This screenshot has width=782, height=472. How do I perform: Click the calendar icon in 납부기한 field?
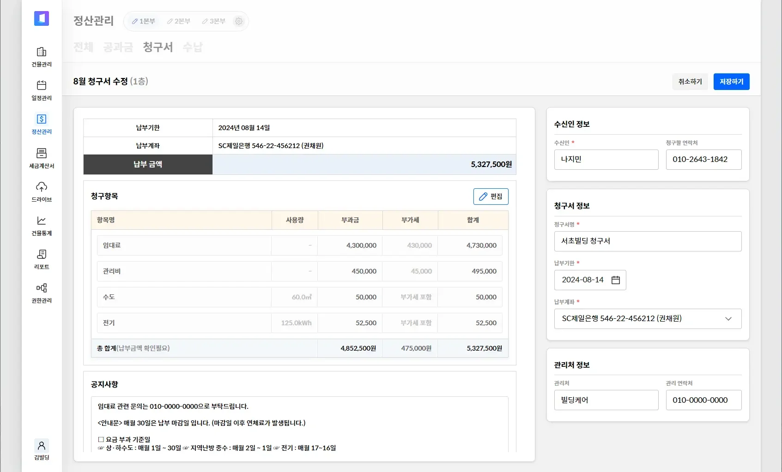(615, 280)
